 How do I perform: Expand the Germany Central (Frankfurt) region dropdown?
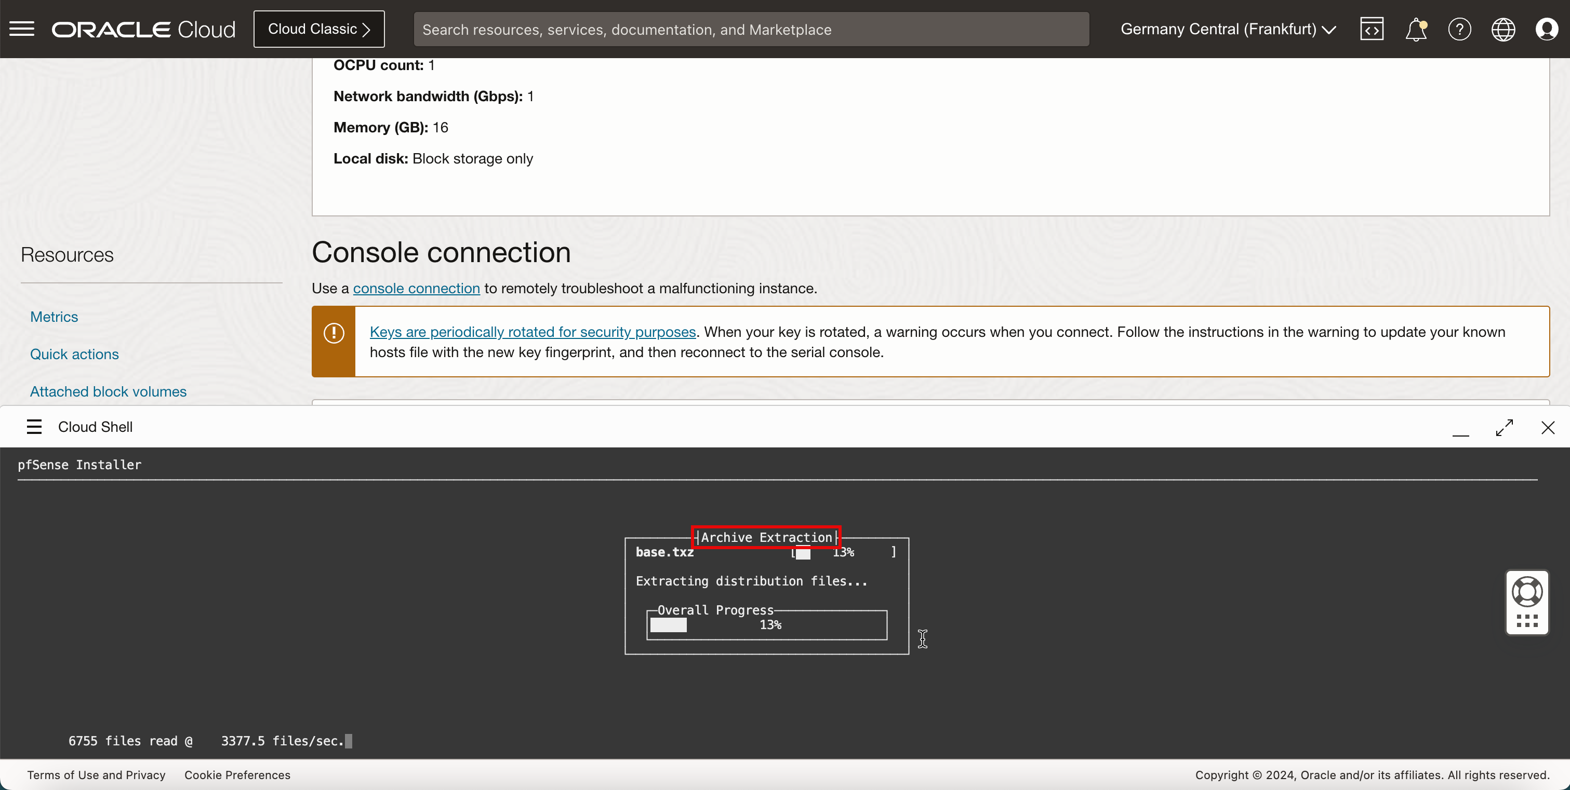(1228, 29)
